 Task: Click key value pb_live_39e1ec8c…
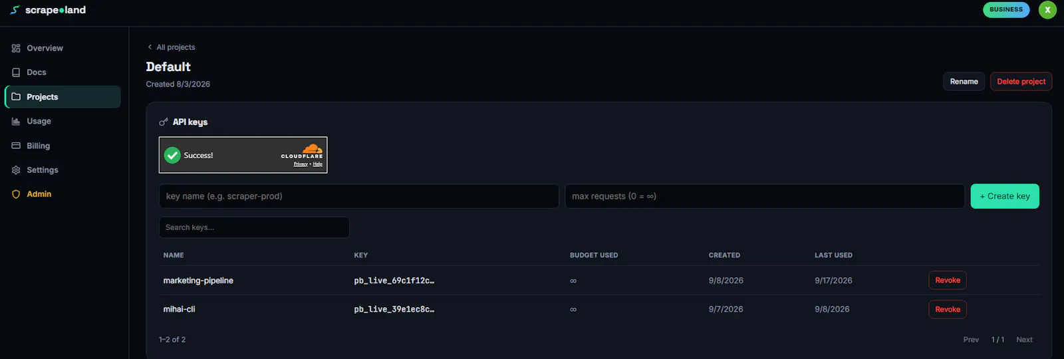pyautogui.click(x=394, y=310)
